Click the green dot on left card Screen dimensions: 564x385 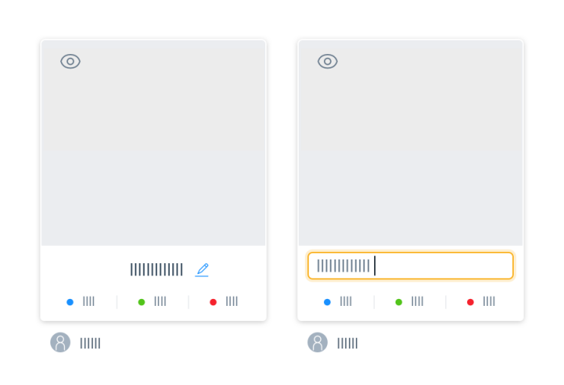[x=142, y=302]
